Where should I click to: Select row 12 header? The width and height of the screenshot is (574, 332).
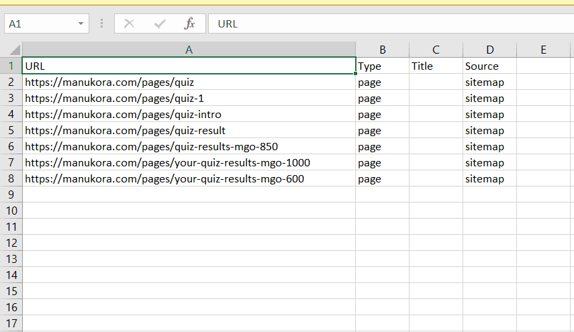coord(11,243)
